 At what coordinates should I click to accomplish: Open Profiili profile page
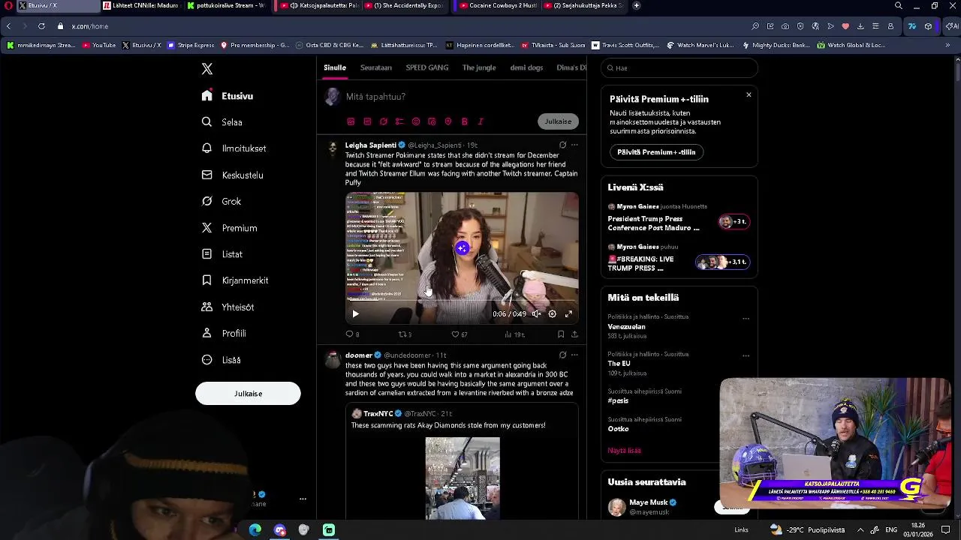click(x=224, y=333)
